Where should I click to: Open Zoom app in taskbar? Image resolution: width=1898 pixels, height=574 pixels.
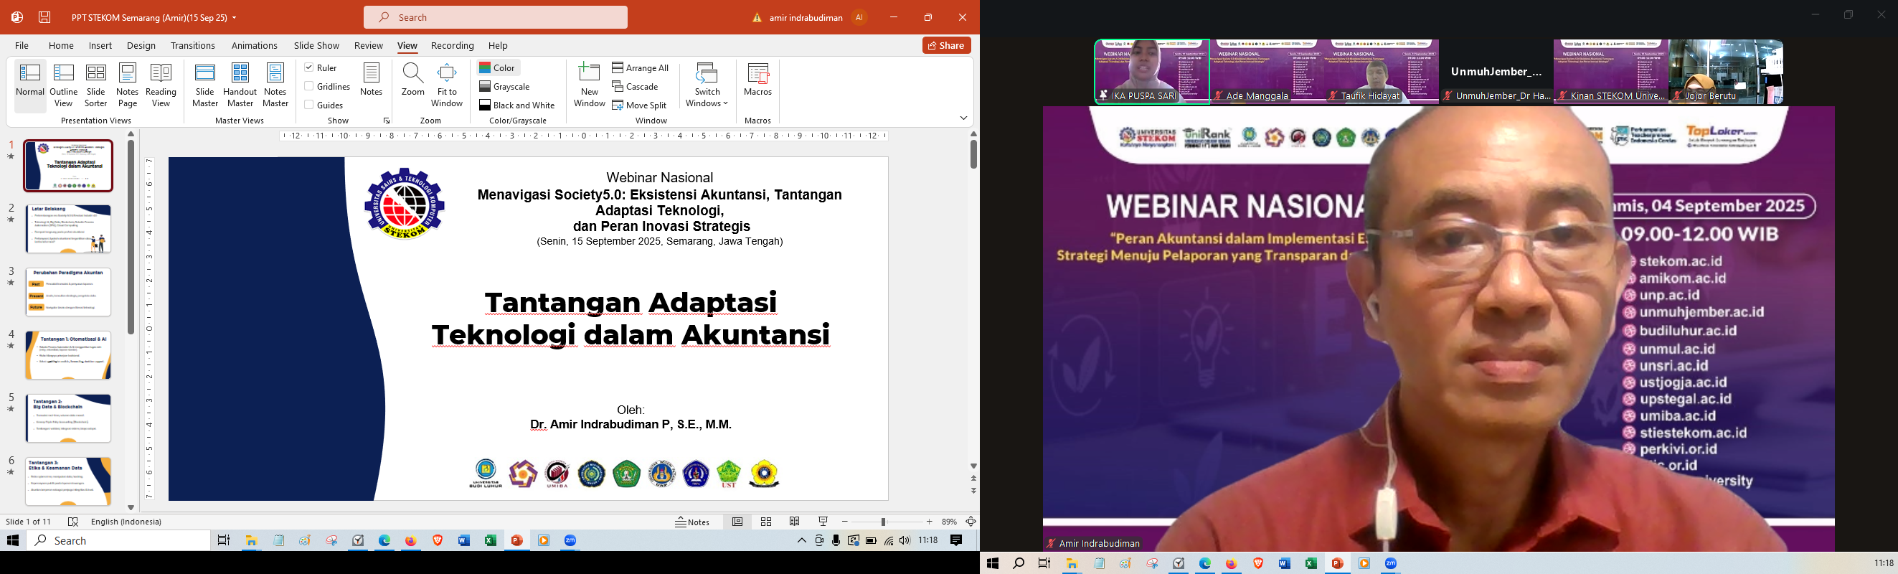tap(570, 541)
